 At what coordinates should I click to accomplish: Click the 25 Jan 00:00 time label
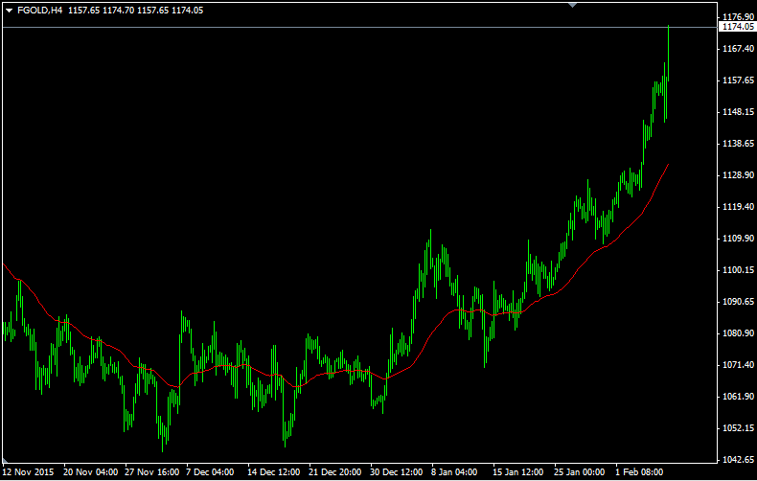point(579,471)
